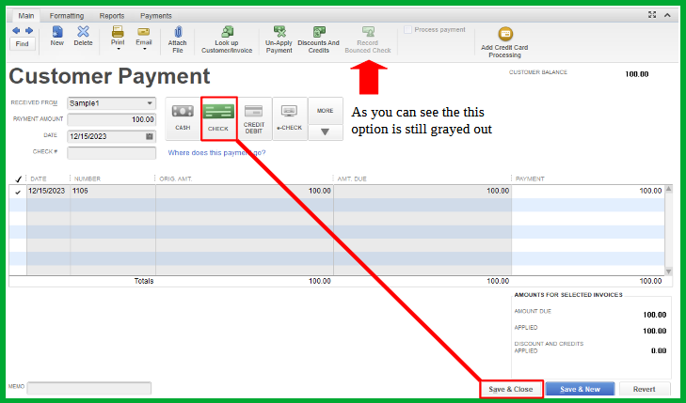Go to next payment with right arrow
686x403 pixels.
pyautogui.click(x=29, y=31)
